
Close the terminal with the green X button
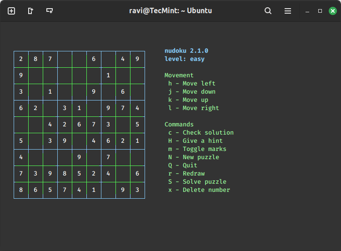click(333, 11)
